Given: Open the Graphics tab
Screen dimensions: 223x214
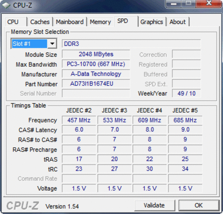Looking at the screenshot, I should 152,22.
